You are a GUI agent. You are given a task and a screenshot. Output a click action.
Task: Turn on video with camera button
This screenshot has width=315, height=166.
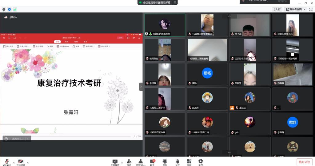click(21, 162)
